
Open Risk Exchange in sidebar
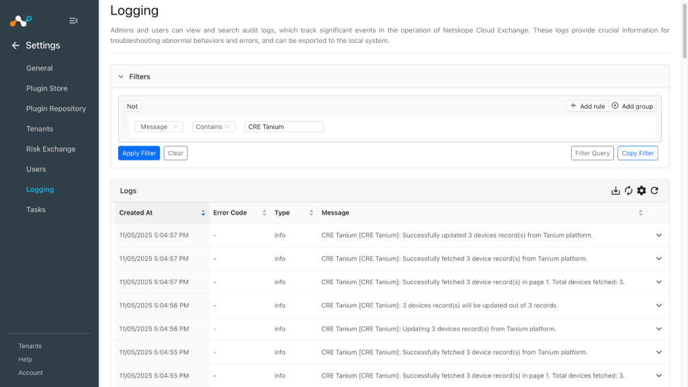pos(51,149)
